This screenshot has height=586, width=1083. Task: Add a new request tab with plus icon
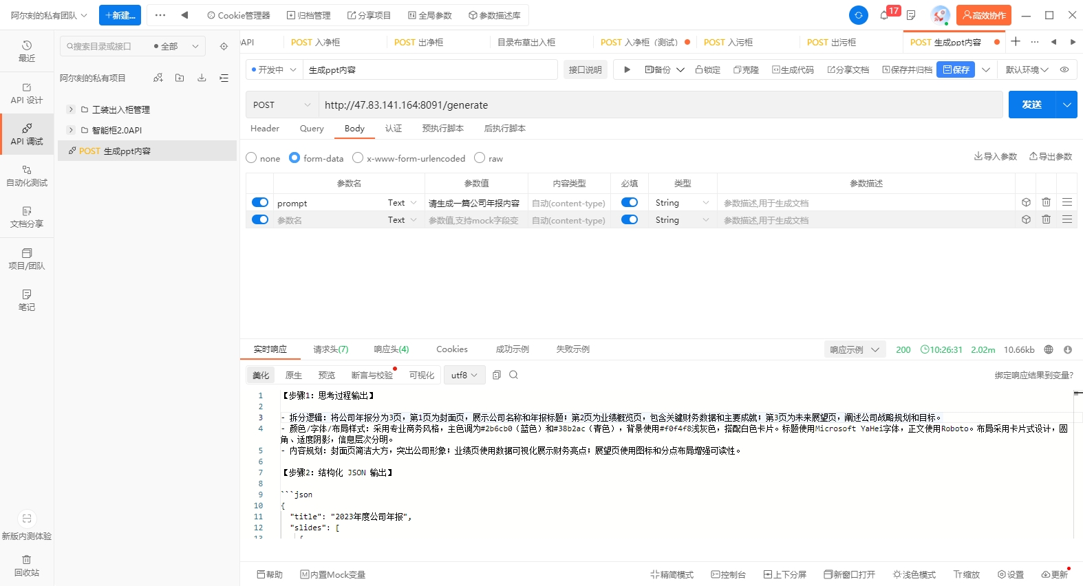coord(1016,42)
